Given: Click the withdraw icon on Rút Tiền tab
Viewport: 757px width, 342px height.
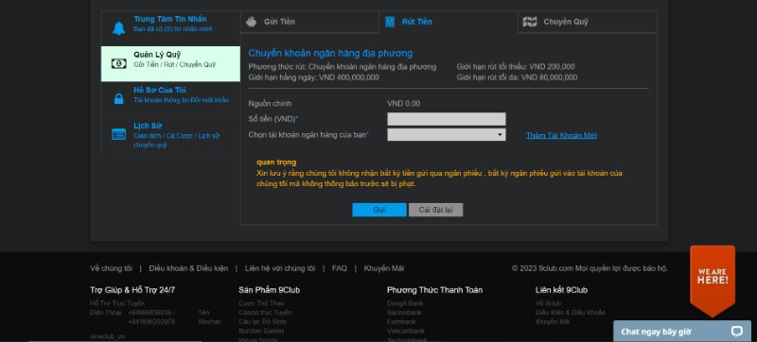Looking at the screenshot, I should pos(390,22).
